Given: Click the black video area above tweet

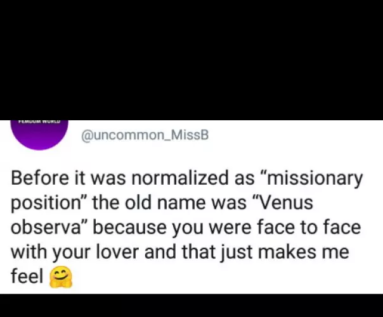Looking at the screenshot, I should pyautogui.click(x=191, y=57).
